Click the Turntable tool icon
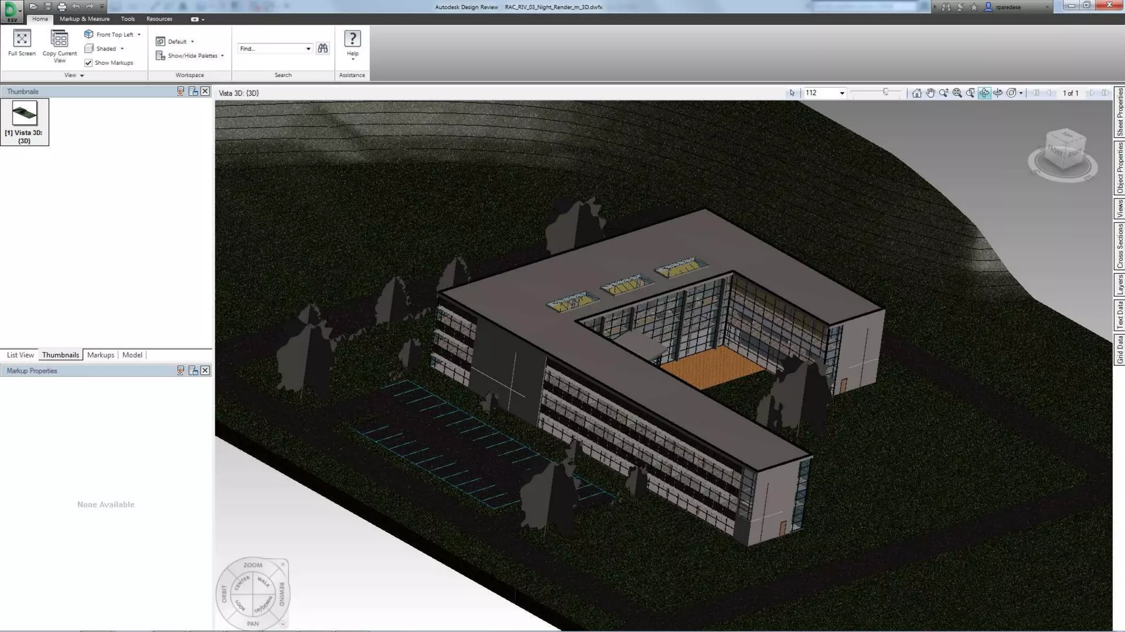The width and height of the screenshot is (1125, 632). 998,93
